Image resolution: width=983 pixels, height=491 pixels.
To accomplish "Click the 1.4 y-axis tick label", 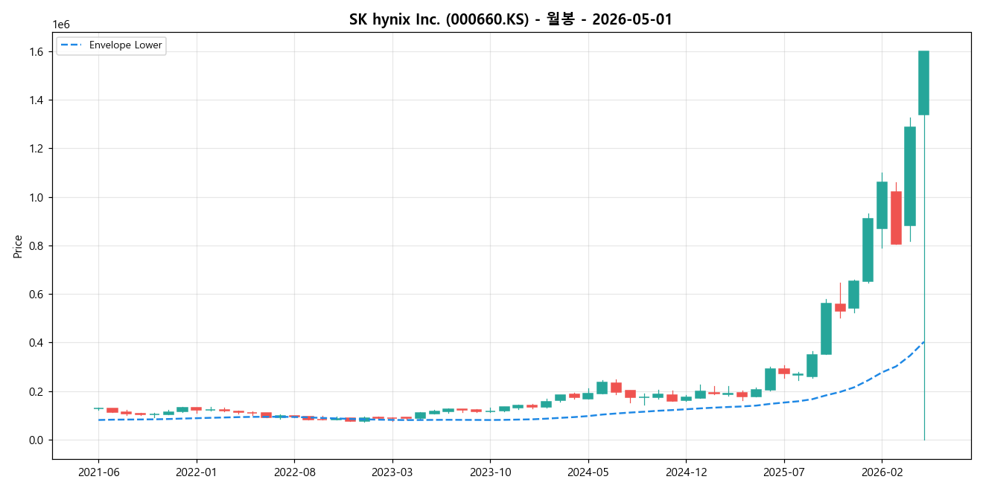I will click(x=36, y=100).
